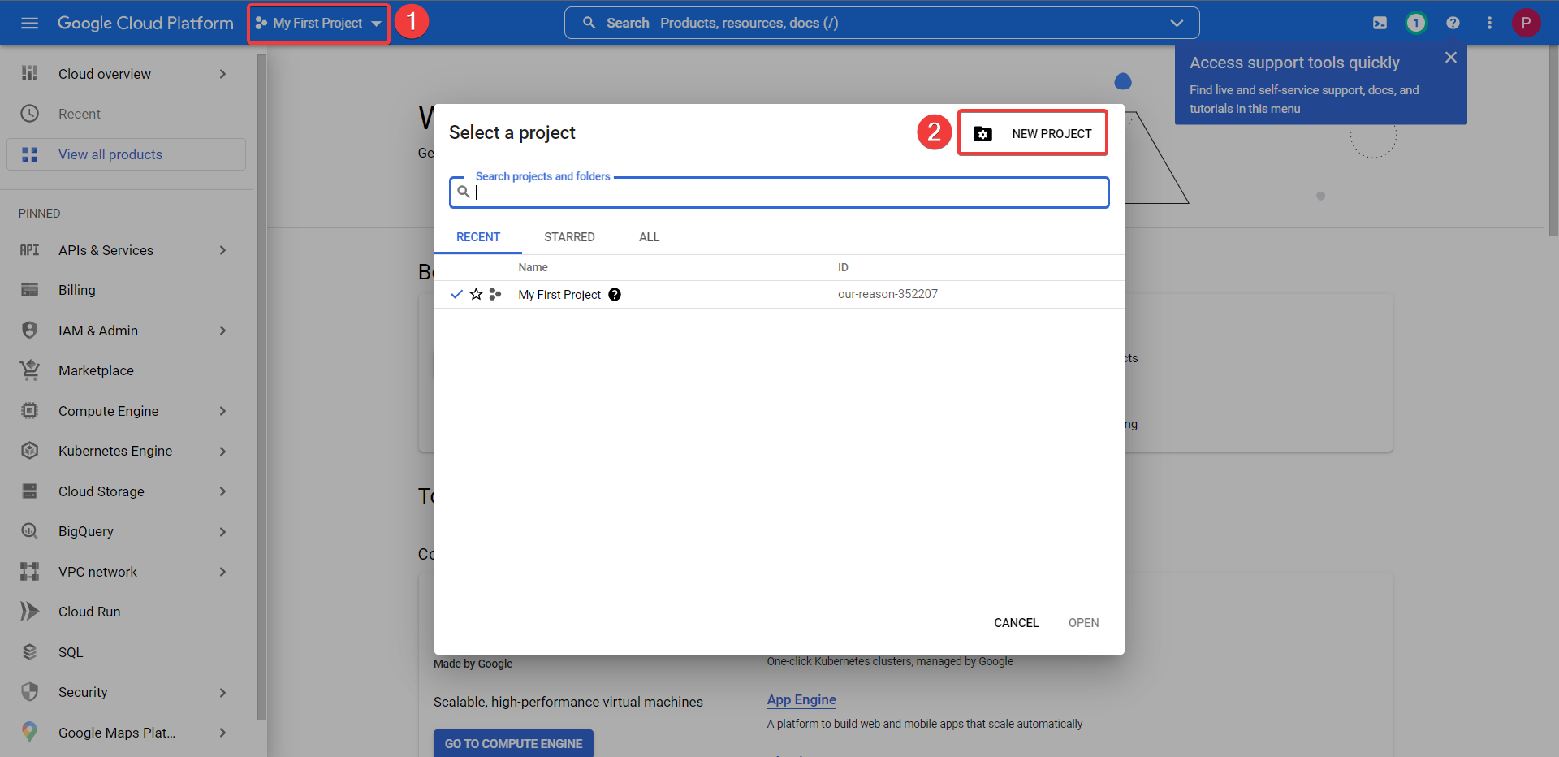Open Marketplace from the sidebar
Image resolution: width=1559 pixels, height=757 pixels.
coord(96,370)
